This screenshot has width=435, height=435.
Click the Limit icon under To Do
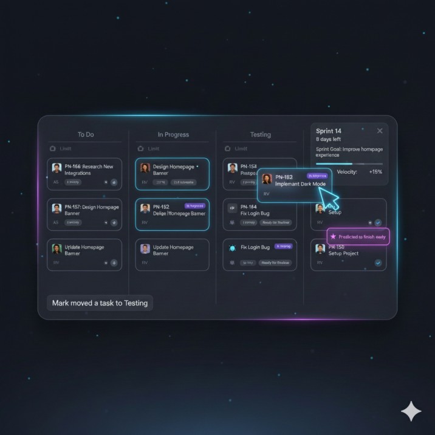point(52,149)
